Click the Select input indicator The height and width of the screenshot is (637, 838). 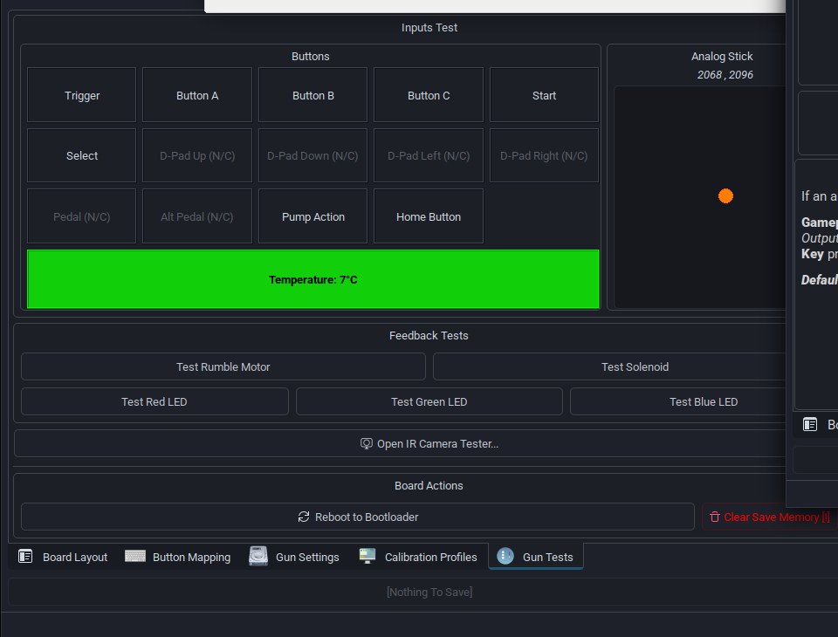[82, 155]
